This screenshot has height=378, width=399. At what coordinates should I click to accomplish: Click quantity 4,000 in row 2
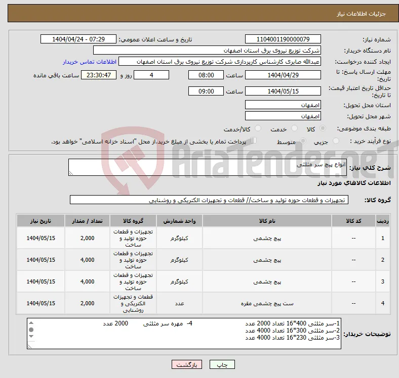[x=87, y=260]
